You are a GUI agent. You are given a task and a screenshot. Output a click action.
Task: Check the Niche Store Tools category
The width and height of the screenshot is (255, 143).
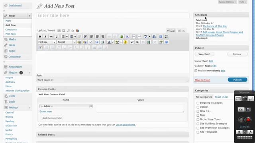pos(198,120)
